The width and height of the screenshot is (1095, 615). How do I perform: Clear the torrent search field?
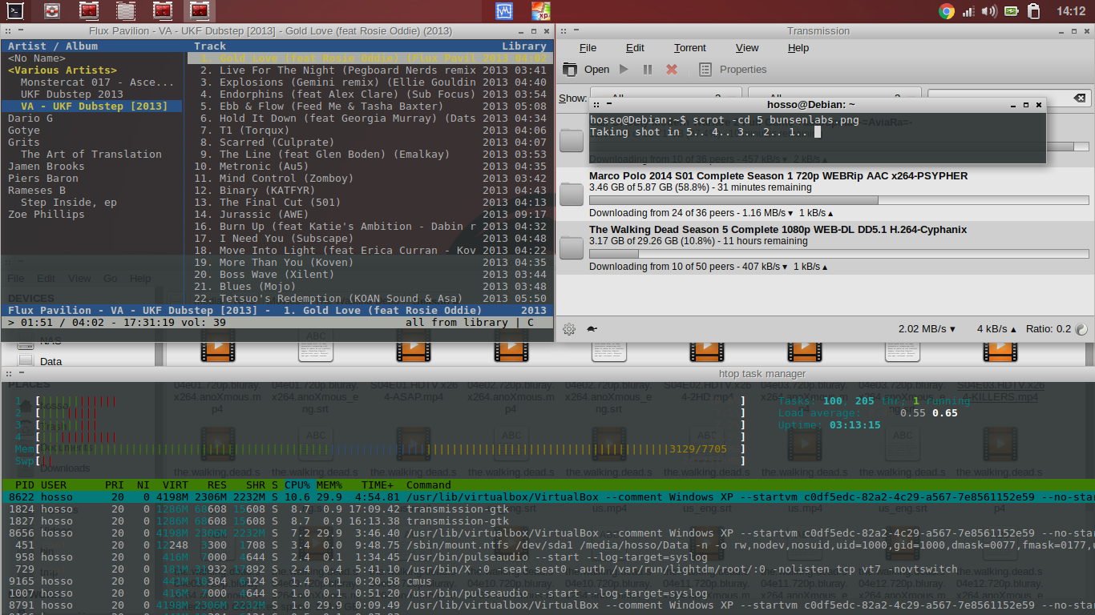pos(1079,98)
